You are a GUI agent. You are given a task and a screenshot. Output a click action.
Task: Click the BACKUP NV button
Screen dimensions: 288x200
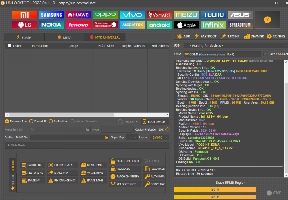tap(32, 165)
